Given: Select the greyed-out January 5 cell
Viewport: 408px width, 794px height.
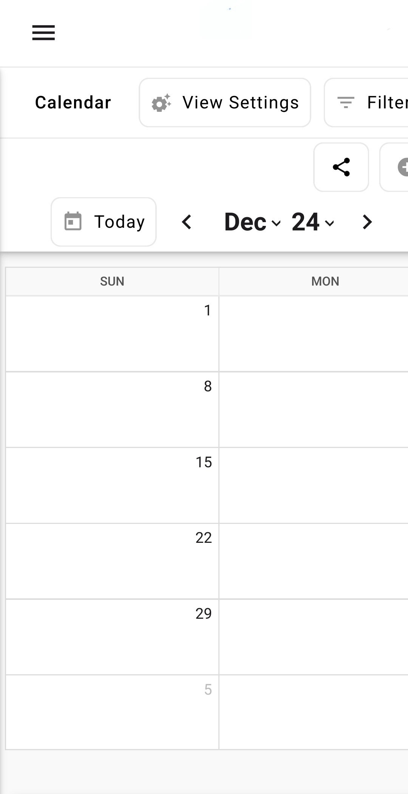Looking at the screenshot, I should [112, 712].
